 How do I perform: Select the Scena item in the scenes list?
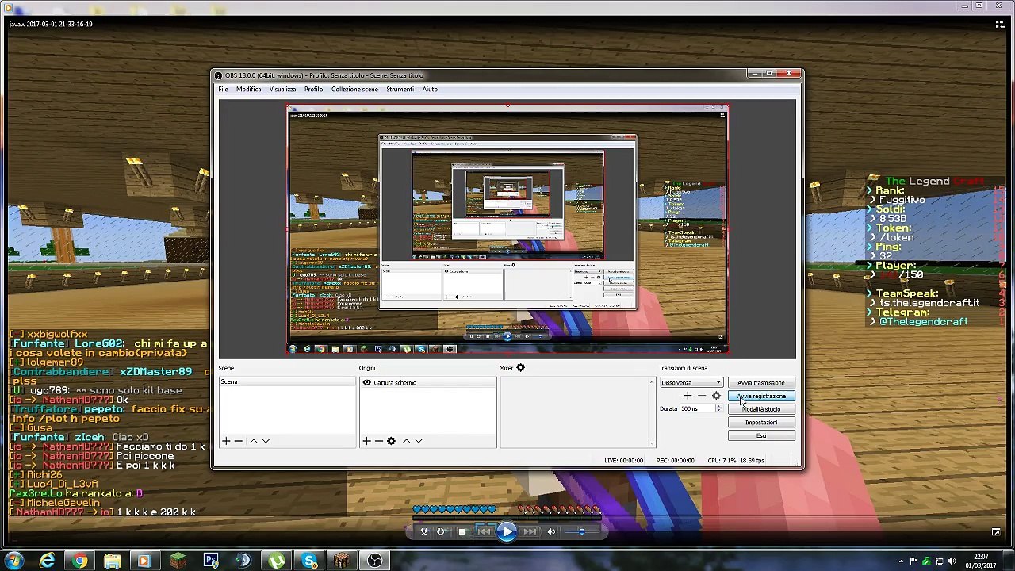point(287,382)
